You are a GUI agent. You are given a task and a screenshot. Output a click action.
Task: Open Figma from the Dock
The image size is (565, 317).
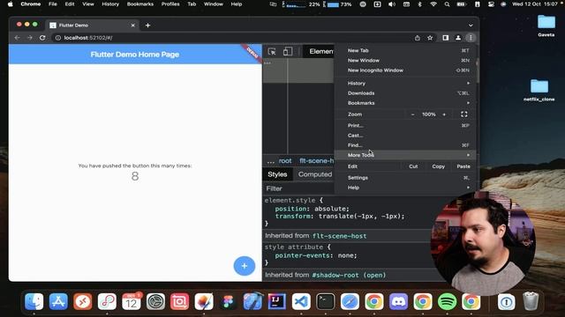(x=228, y=301)
